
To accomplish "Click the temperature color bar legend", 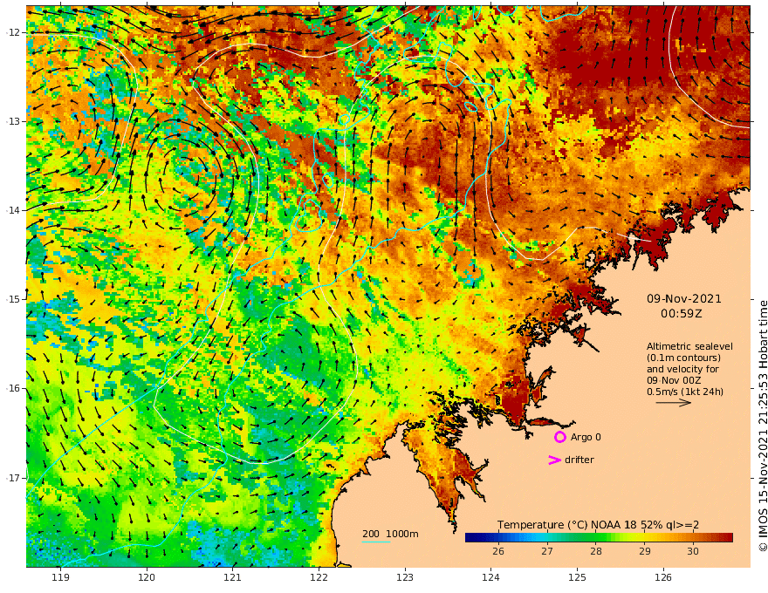I will 599,537.
